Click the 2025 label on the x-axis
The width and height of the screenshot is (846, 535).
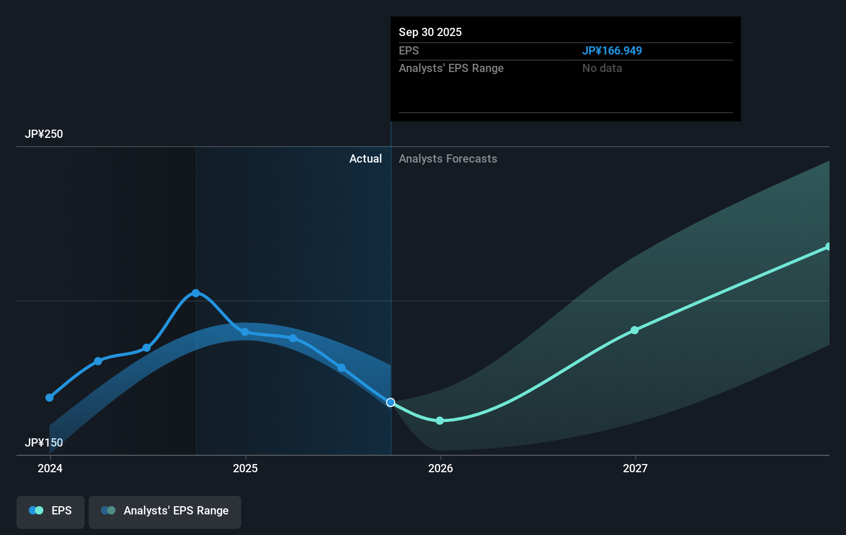click(x=246, y=469)
